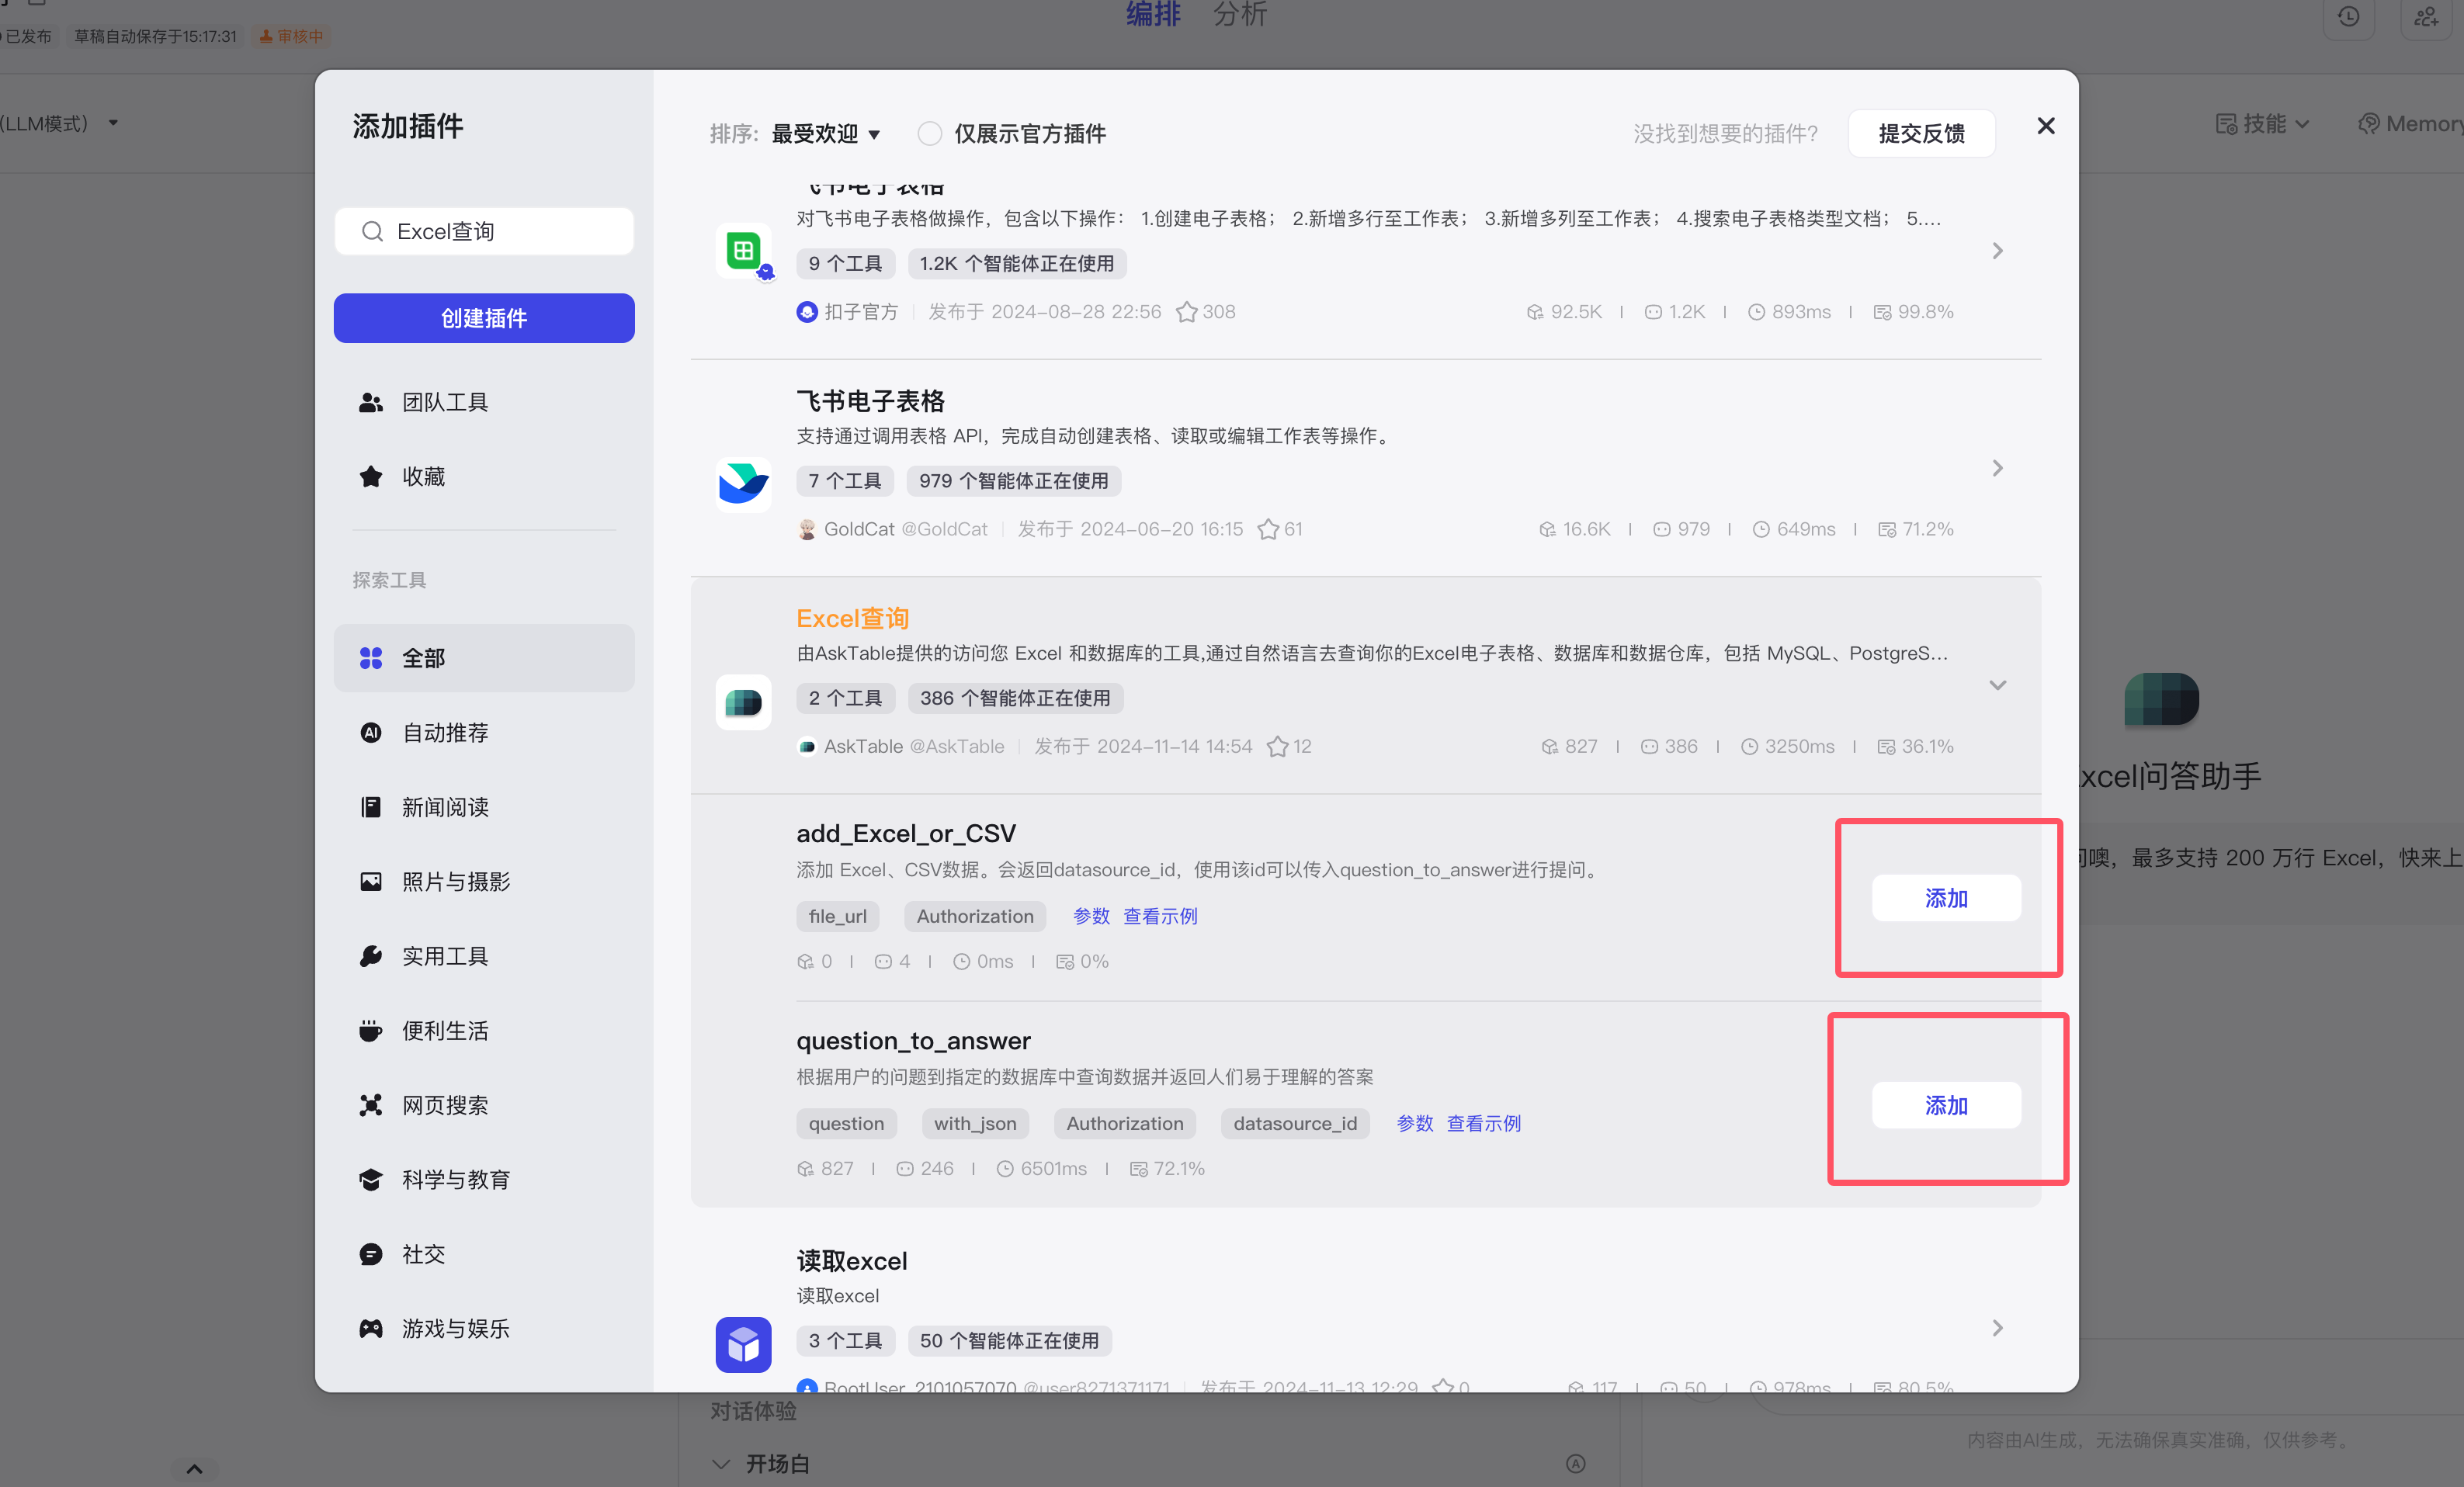Select Science and Education cap icon
The height and width of the screenshot is (1487, 2464).
point(371,1180)
